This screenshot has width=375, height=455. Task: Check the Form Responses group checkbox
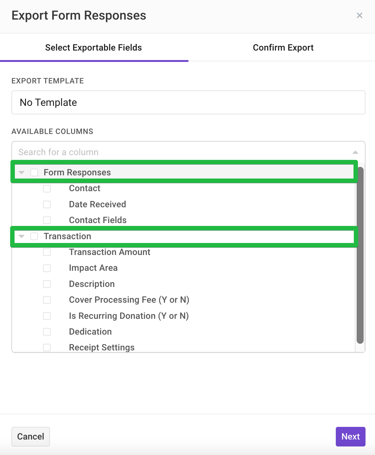34,173
